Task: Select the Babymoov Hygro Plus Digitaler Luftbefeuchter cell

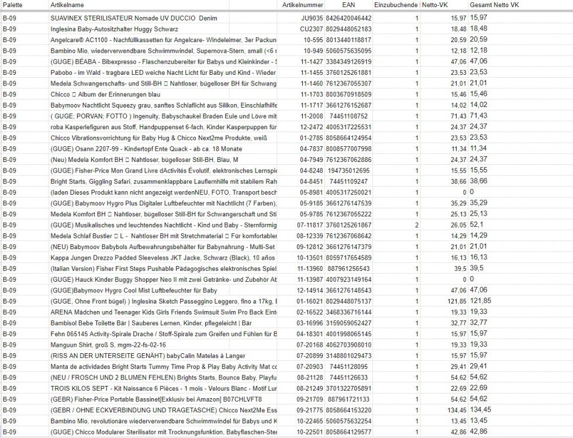Action: [163, 204]
